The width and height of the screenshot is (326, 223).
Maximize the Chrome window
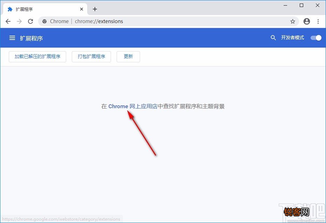coord(301,5)
